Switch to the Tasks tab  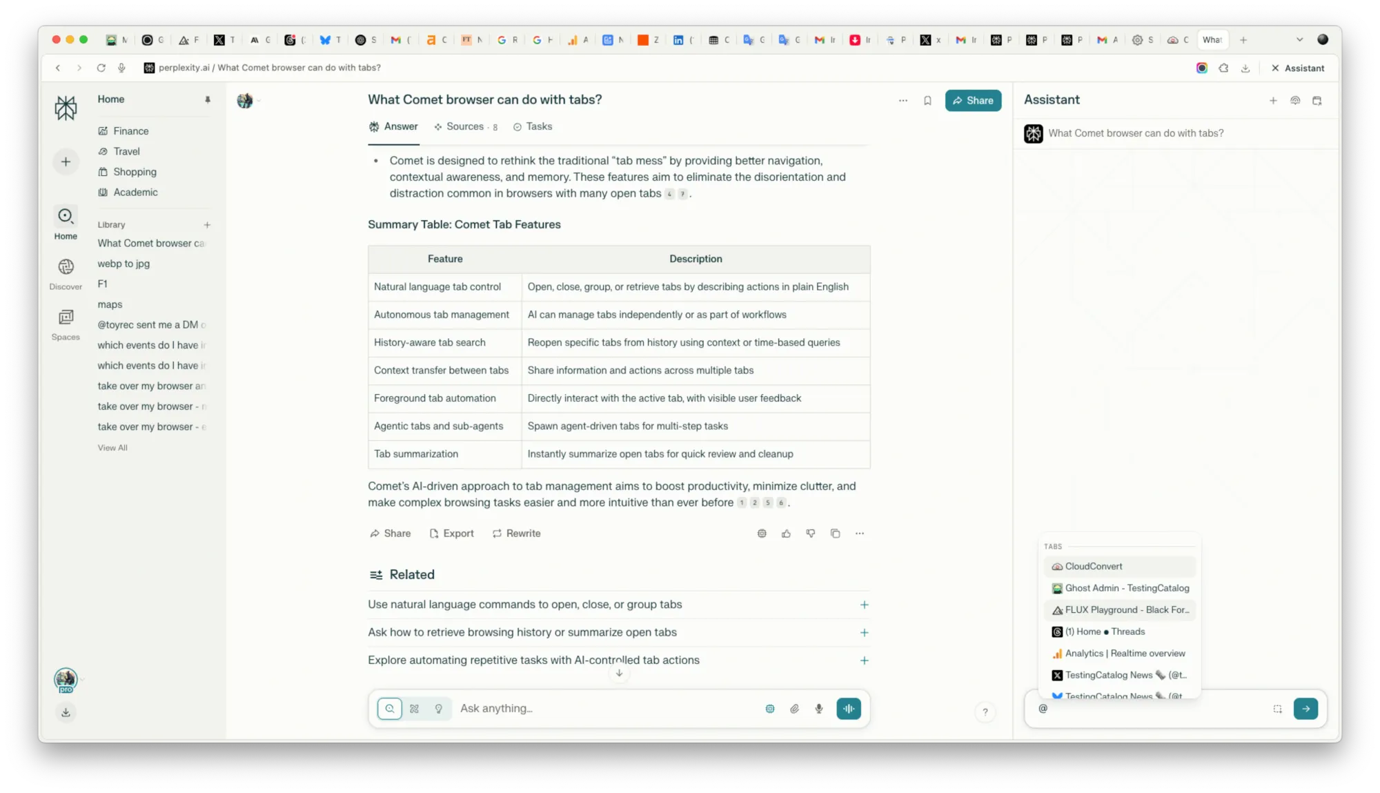pos(532,126)
